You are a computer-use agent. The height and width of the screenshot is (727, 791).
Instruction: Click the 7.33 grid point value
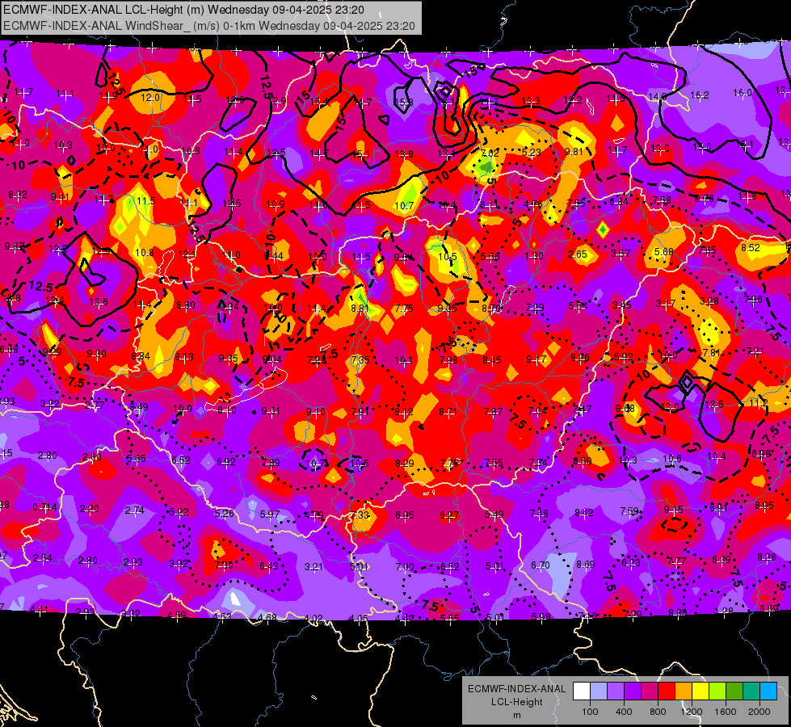tap(360, 515)
